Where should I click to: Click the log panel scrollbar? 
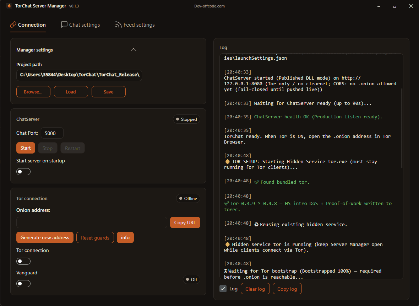point(402,128)
